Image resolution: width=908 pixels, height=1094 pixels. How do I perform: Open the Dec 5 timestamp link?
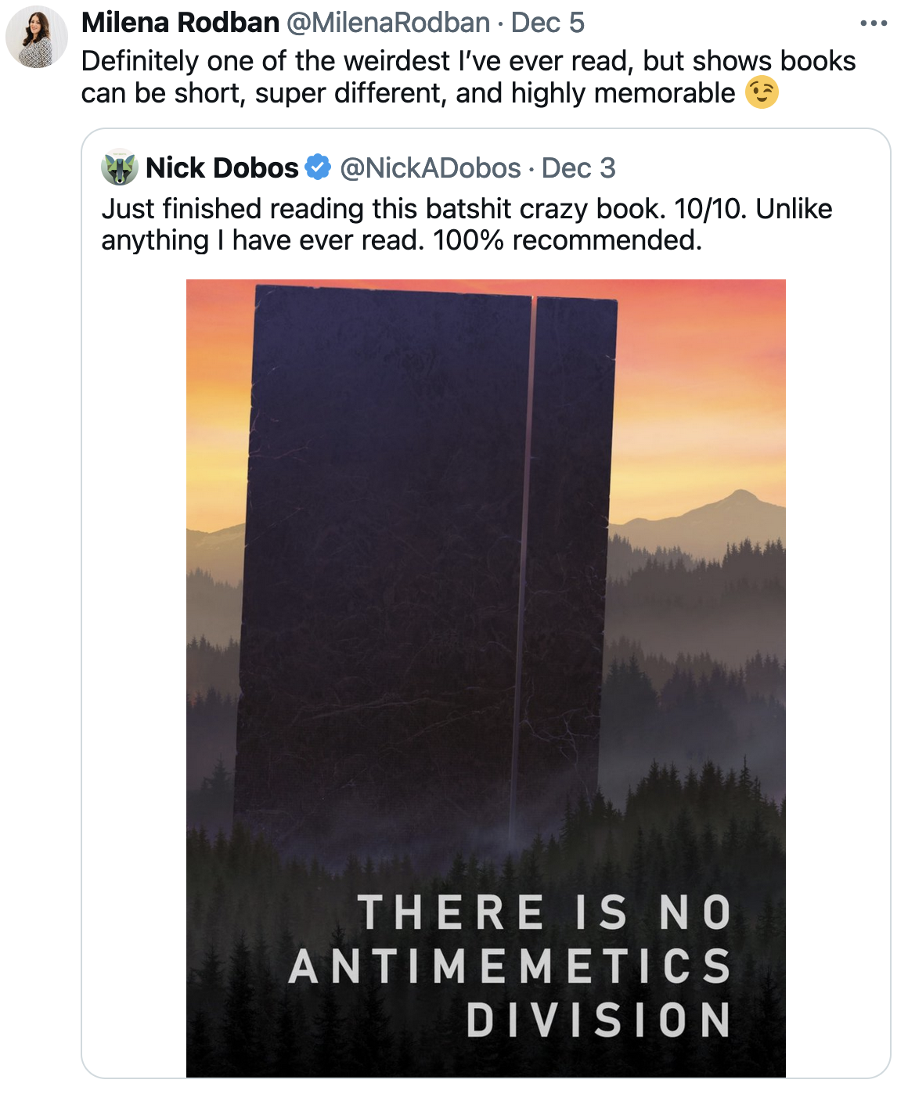click(547, 23)
